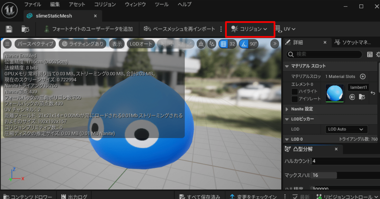Open the ファイル menu

pos(33,4)
